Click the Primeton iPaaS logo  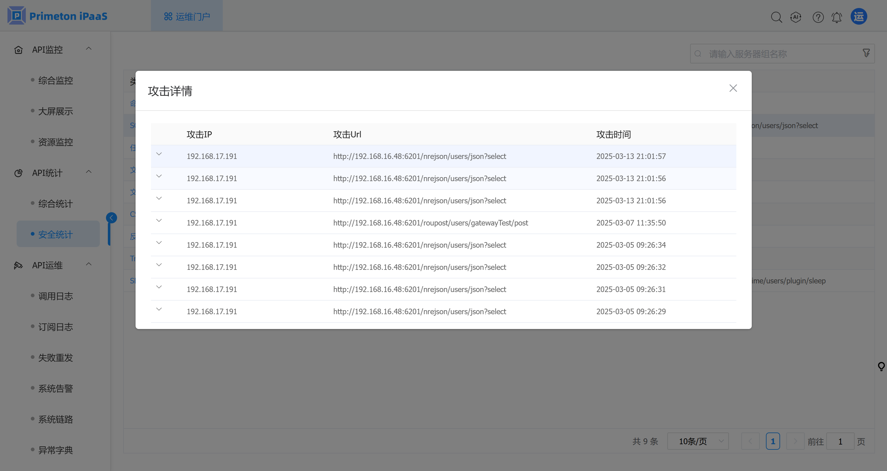click(x=58, y=16)
